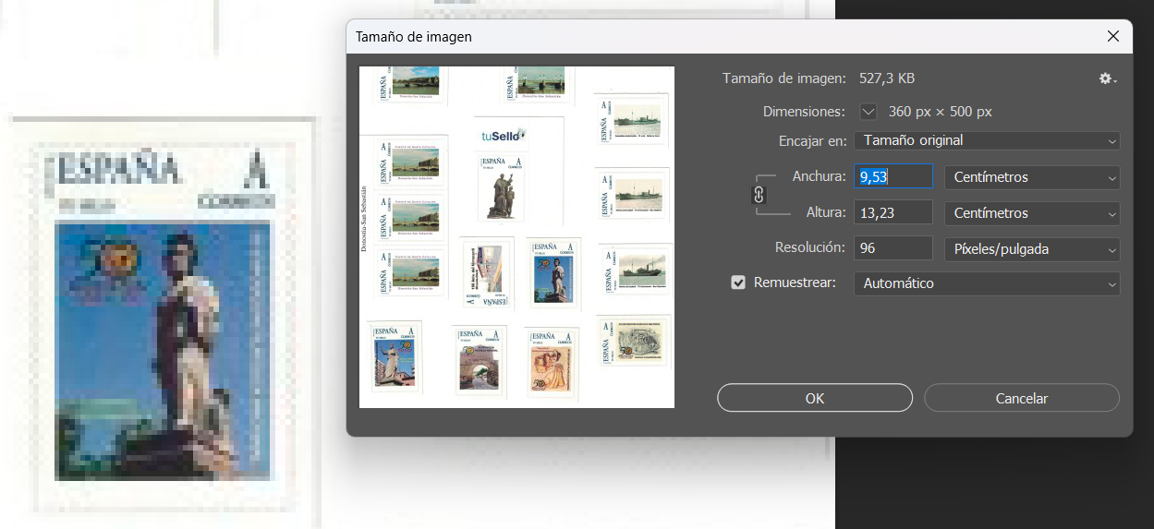Toggle the constrain proportions chain link icon

click(759, 195)
